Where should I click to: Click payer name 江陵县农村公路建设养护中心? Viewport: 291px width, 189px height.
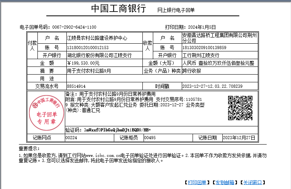97,38
